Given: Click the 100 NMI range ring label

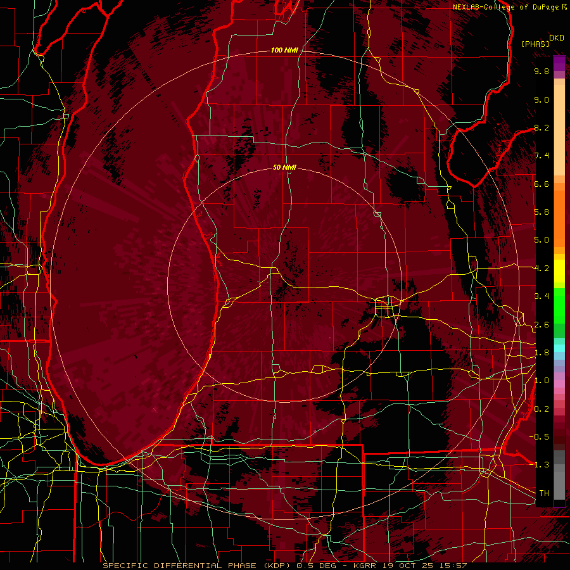Looking at the screenshot, I should coord(284,50).
